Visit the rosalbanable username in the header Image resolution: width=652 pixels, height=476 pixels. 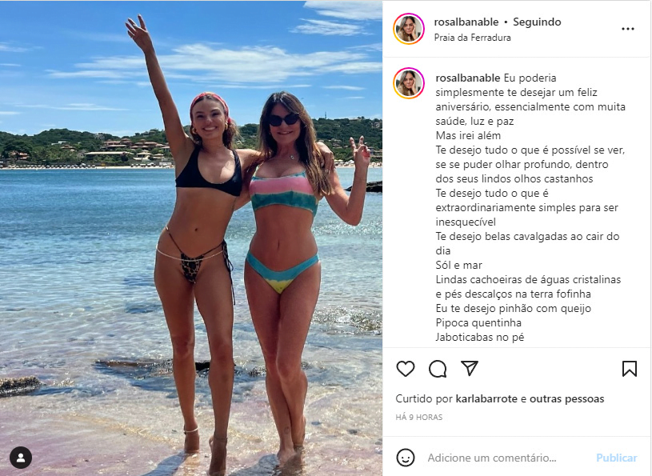(x=466, y=22)
